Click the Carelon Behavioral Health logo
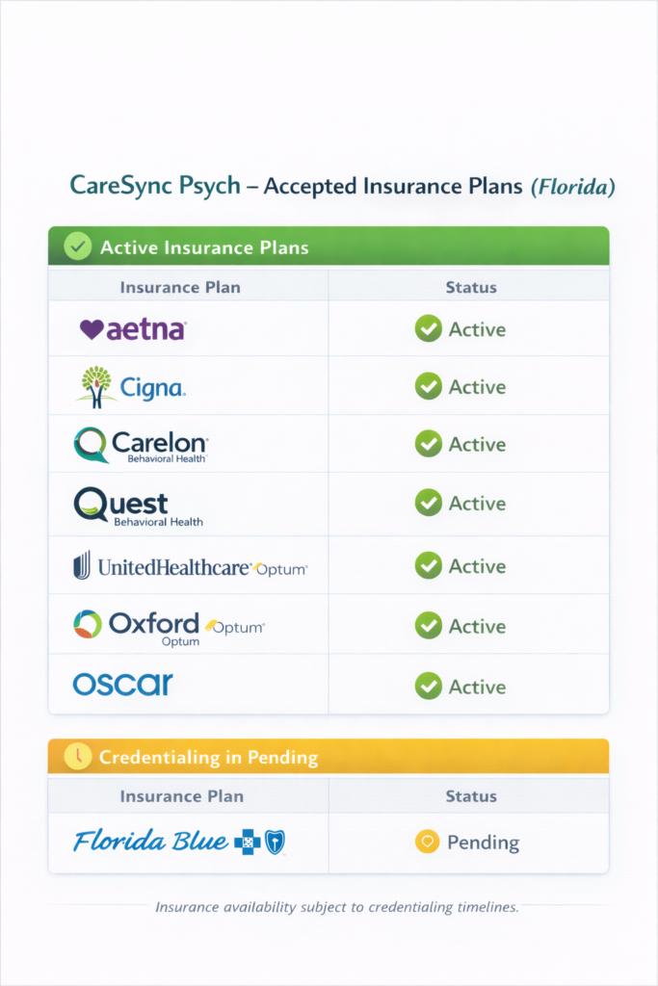Viewport: 658px width, 986px height. pyautogui.click(x=140, y=446)
